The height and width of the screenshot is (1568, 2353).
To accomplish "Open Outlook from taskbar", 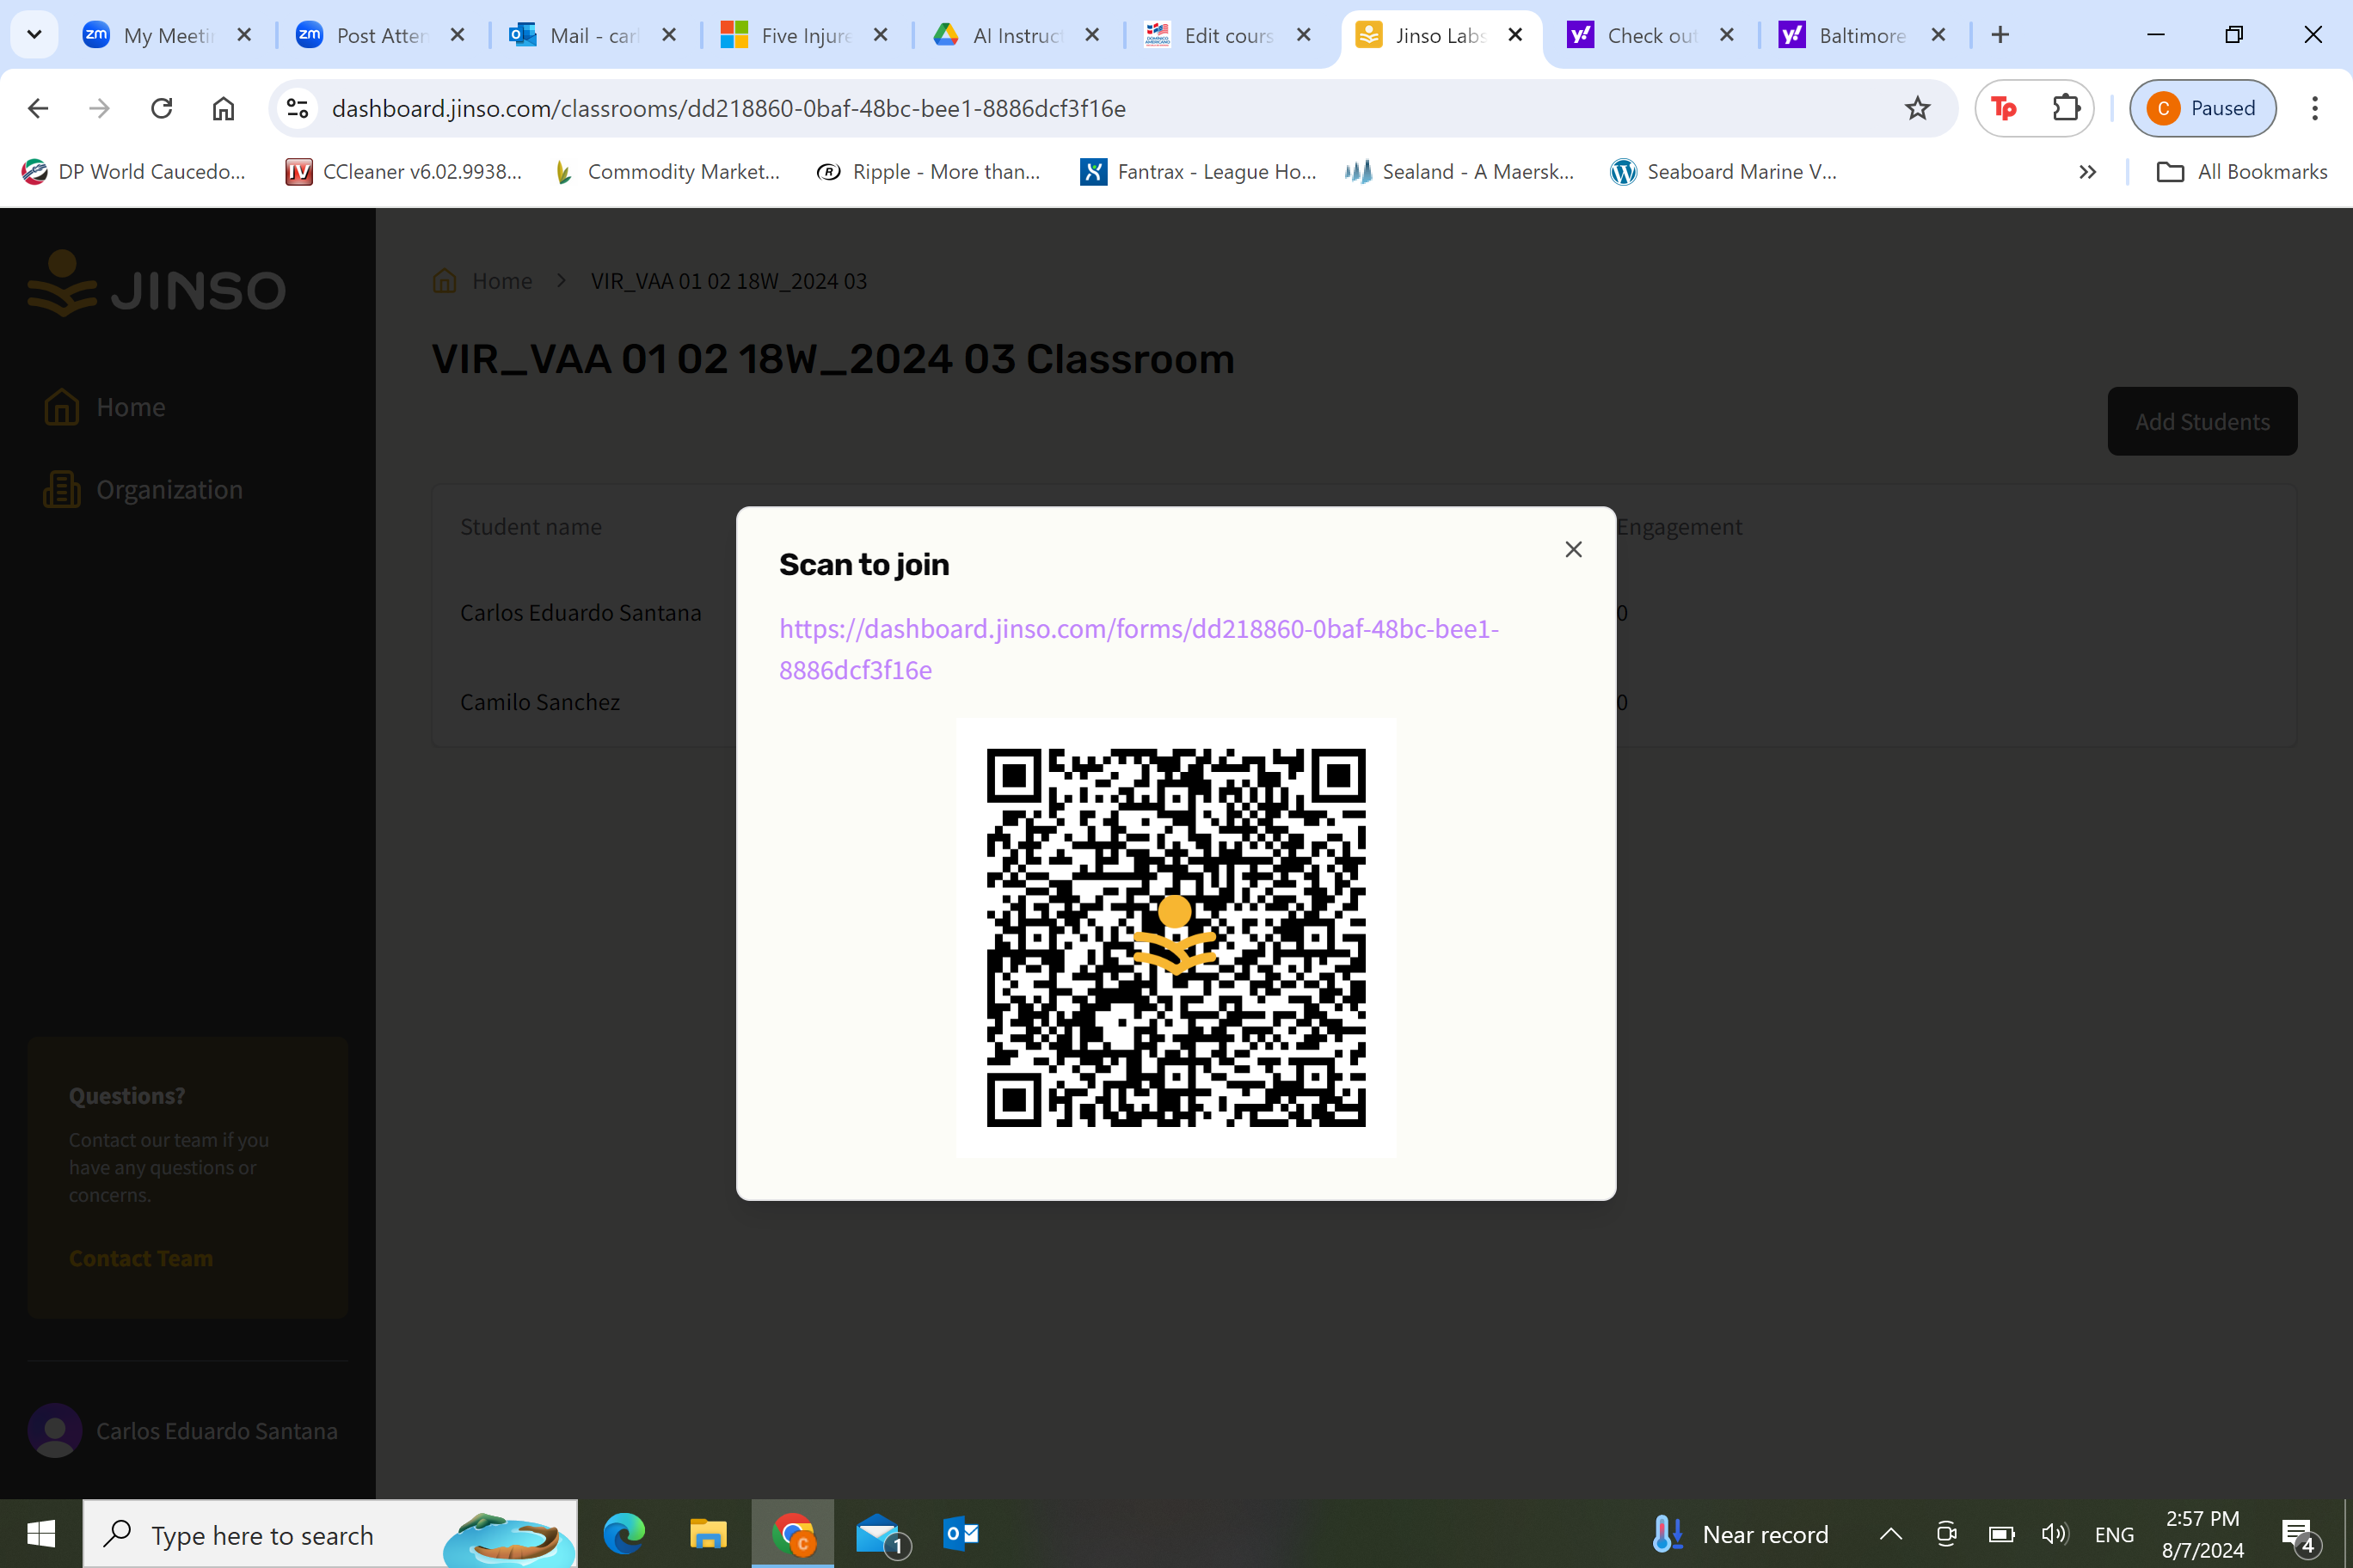I will coord(960,1533).
